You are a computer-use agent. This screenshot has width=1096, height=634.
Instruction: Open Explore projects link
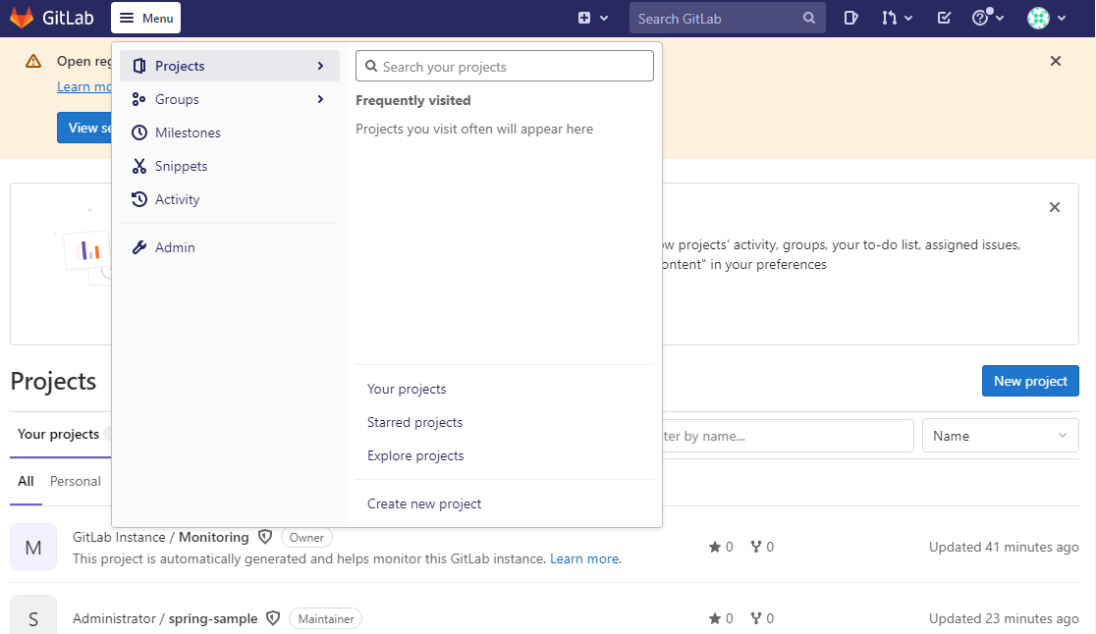click(415, 456)
